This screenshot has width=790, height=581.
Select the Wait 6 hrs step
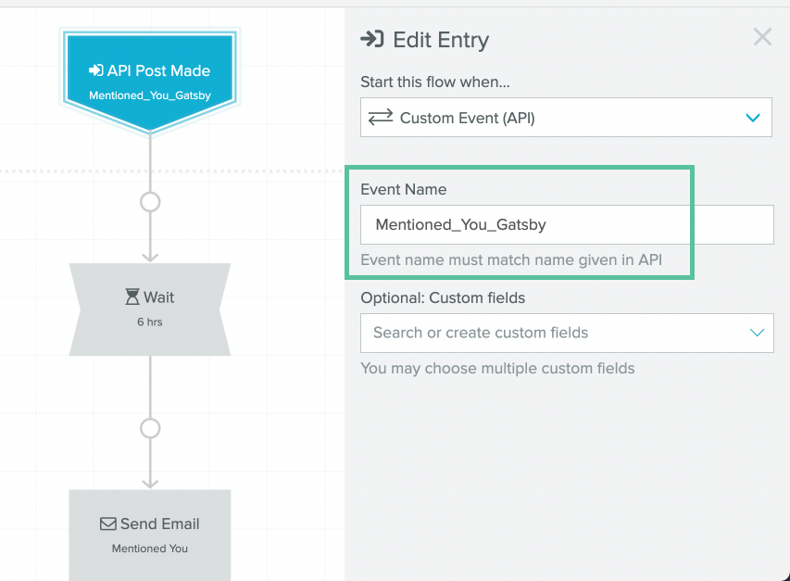pyautogui.click(x=150, y=309)
